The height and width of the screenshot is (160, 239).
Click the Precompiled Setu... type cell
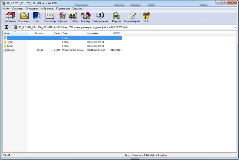[x=73, y=50]
